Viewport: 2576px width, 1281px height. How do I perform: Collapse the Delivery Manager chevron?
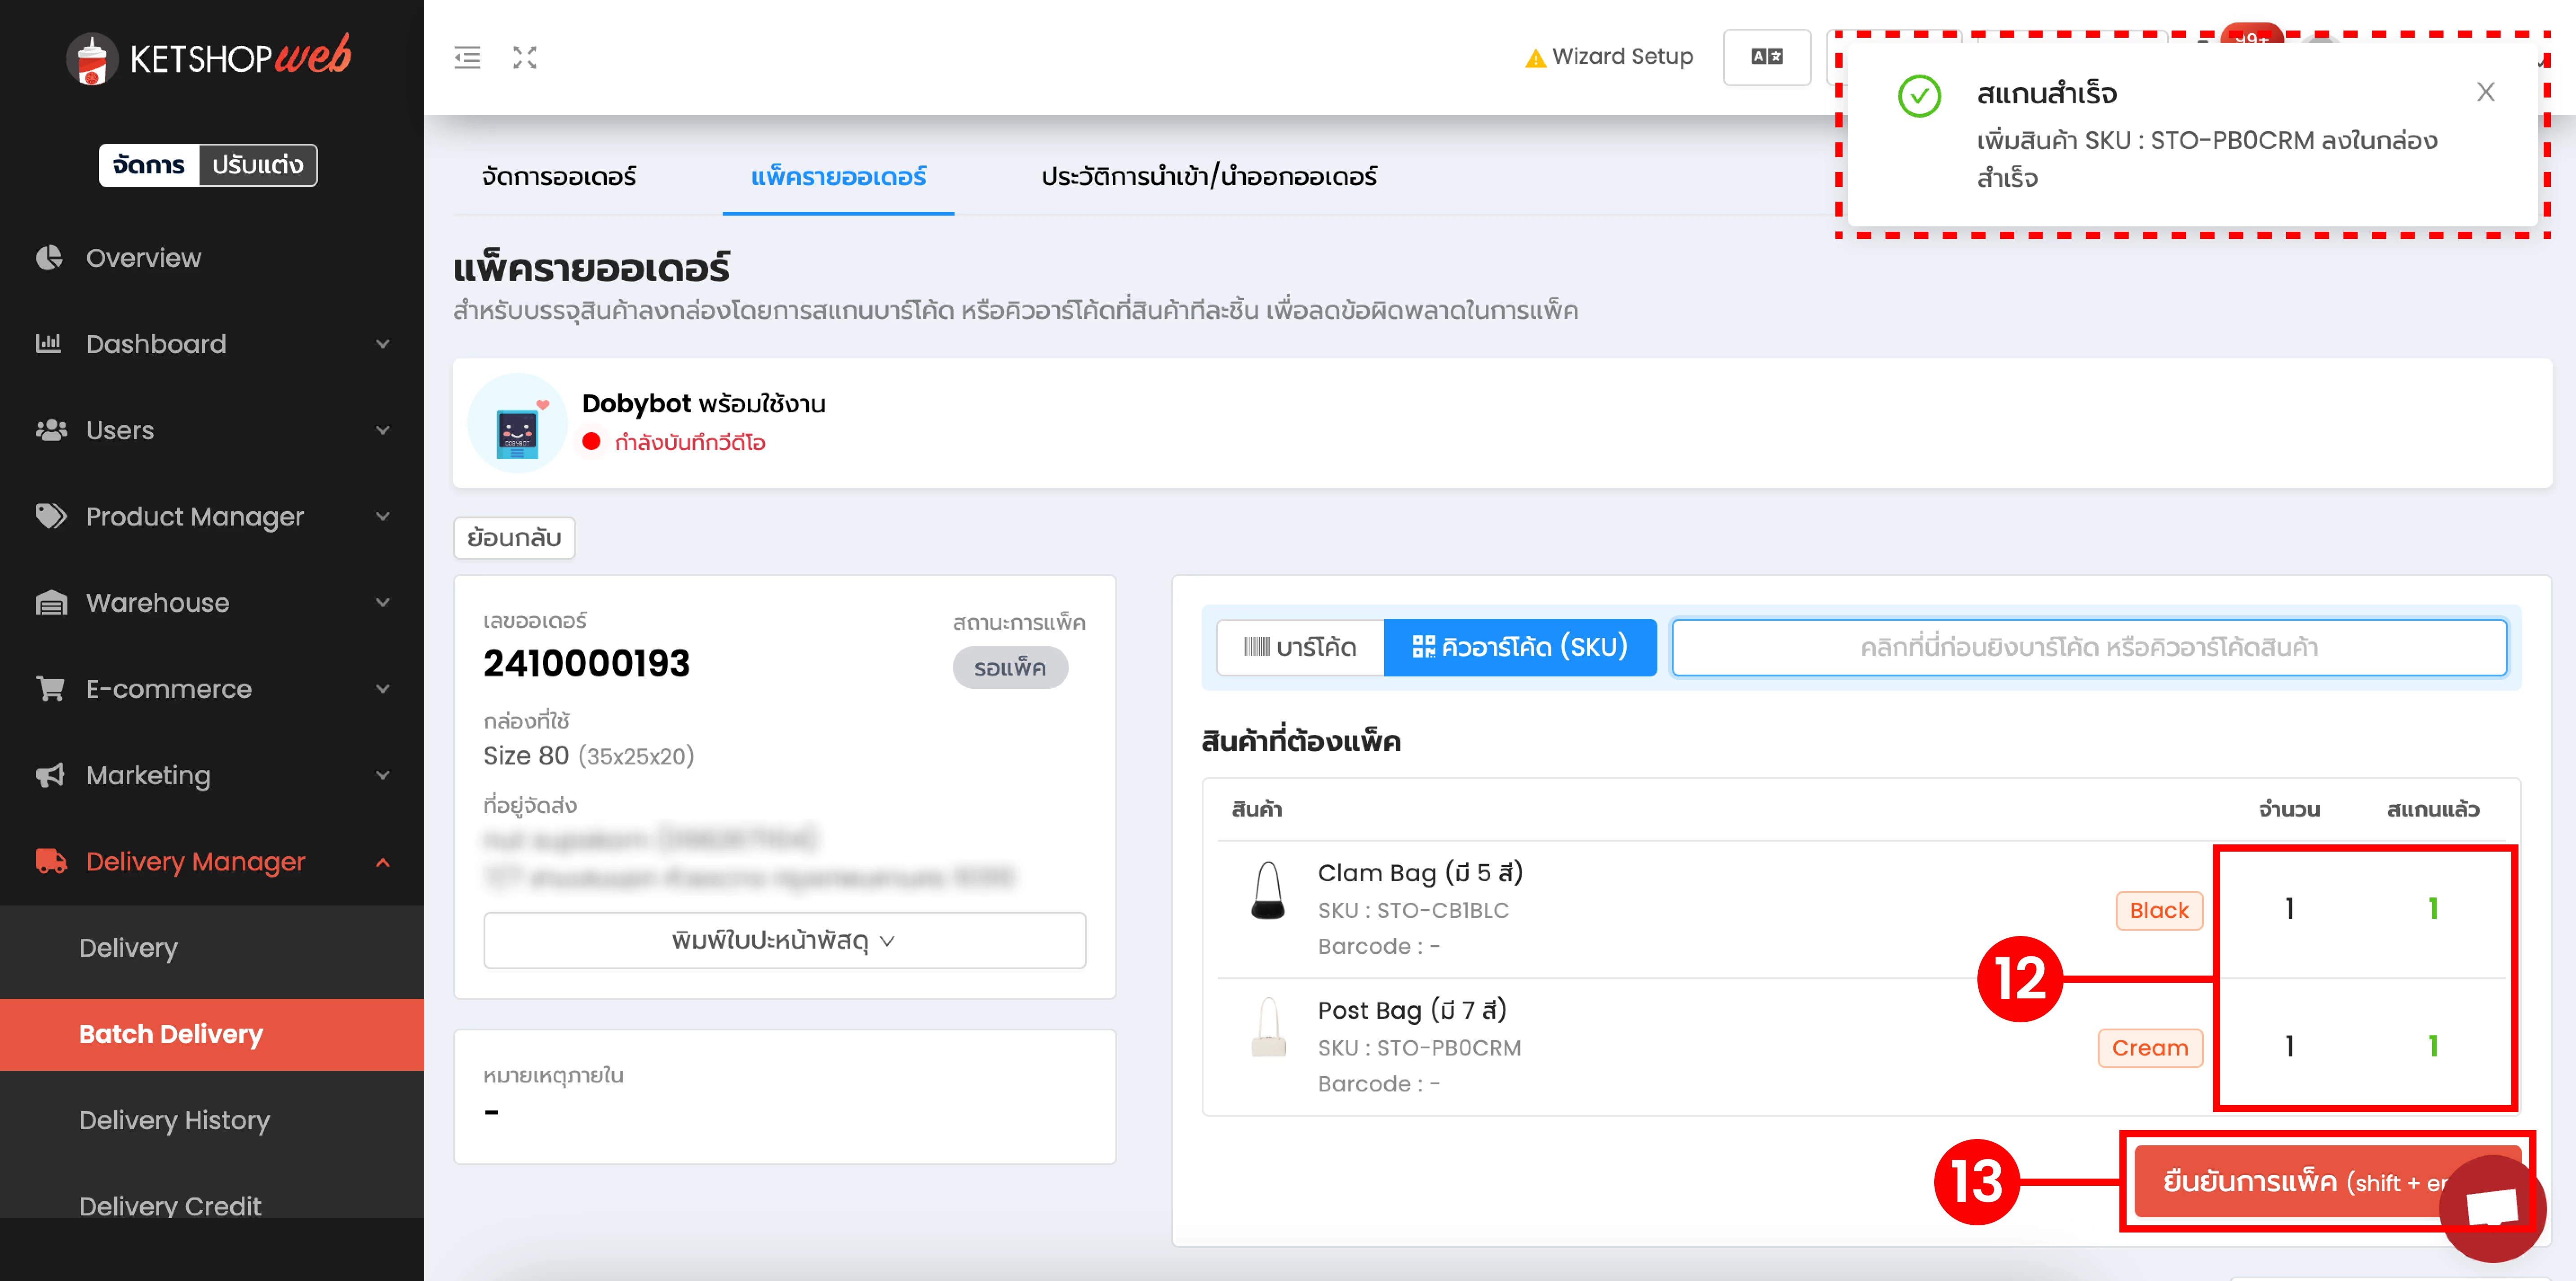pyautogui.click(x=383, y=861)
